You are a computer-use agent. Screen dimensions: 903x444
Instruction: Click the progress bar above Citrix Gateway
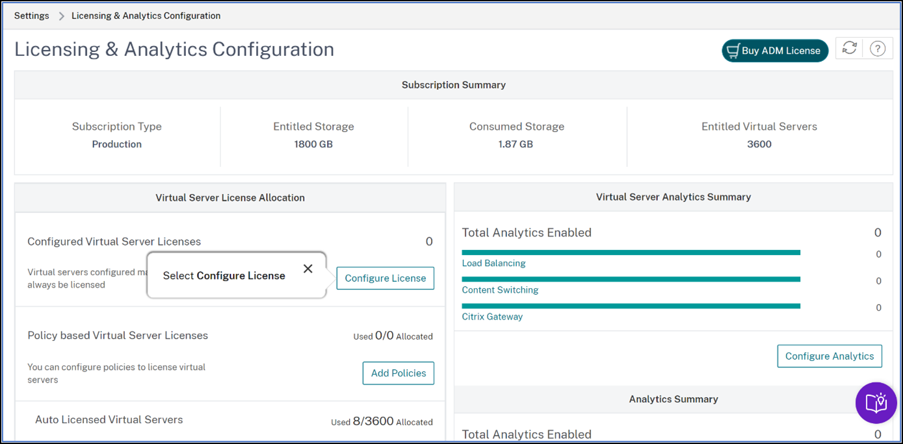pyautogui.click(x=631, y=306)
